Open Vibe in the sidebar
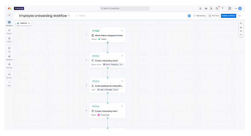This screenshot has width=251, height=136. click(9, 49)
